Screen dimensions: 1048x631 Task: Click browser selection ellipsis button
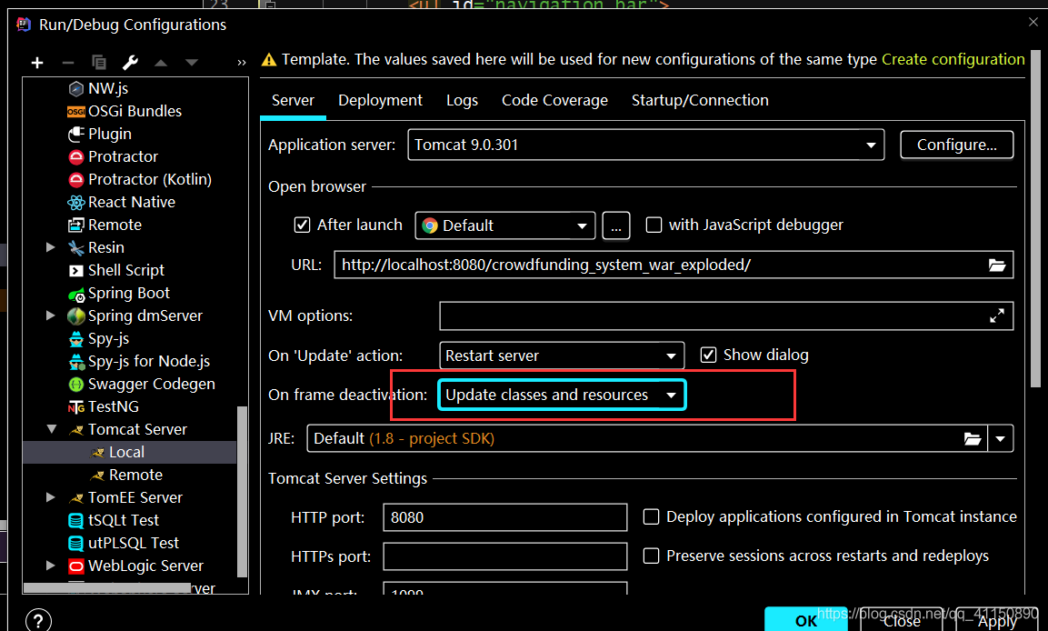pos(616,225)
